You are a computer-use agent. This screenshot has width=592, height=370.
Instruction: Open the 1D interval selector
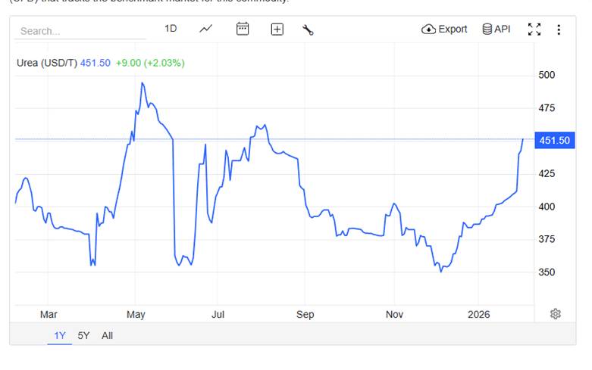point(171,29)
